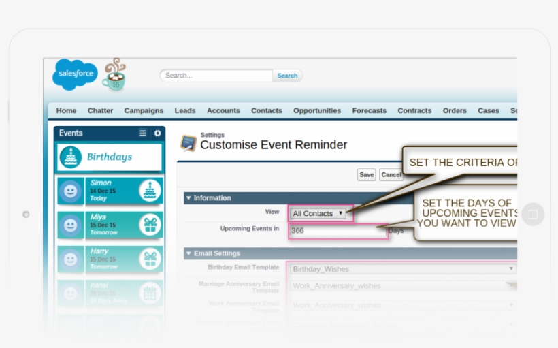Click the gift icon on Harry's card

150,259
